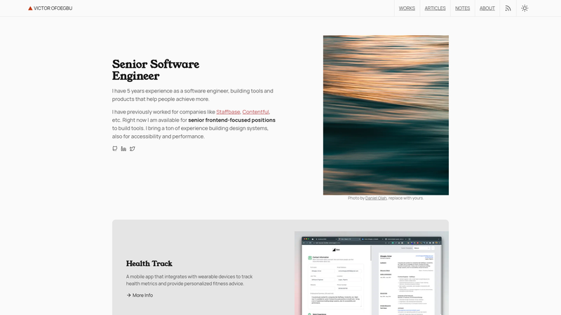
Task: Click the red triangle logo icon
Action: [30, 8]
